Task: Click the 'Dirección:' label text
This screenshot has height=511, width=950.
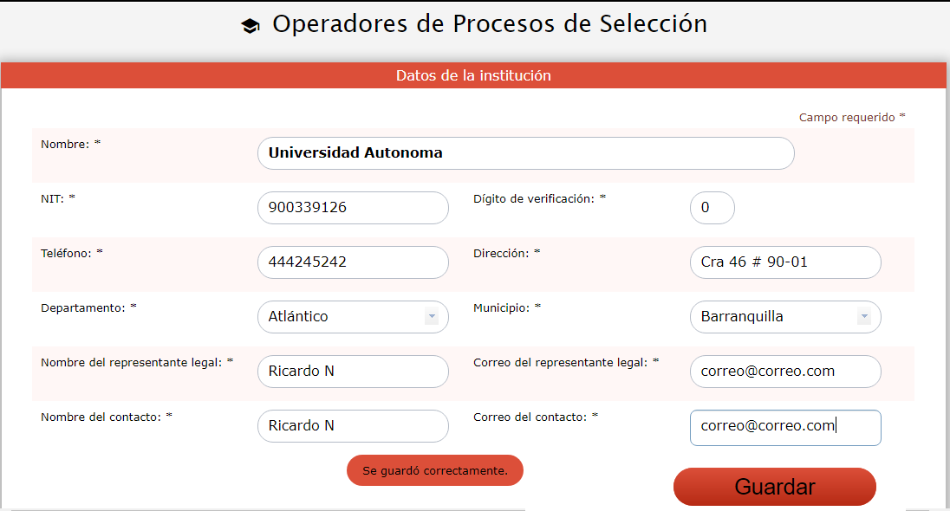Action: (x=501, y=253)
